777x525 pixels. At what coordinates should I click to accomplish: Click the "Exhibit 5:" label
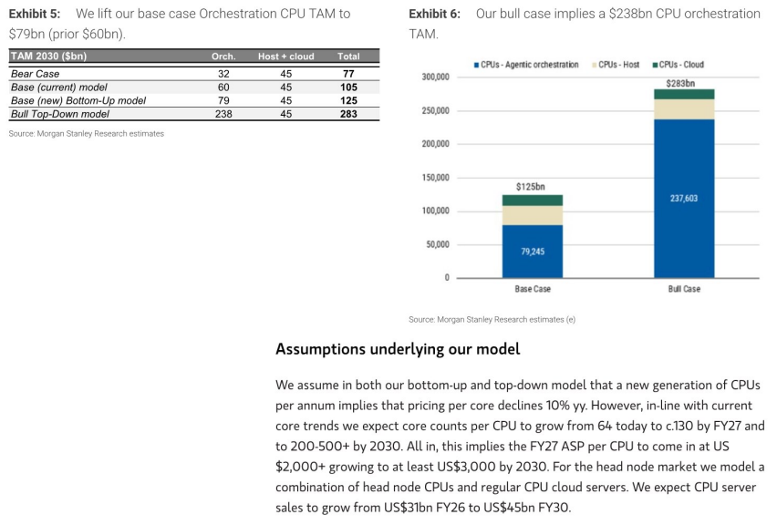click(34, 14)
